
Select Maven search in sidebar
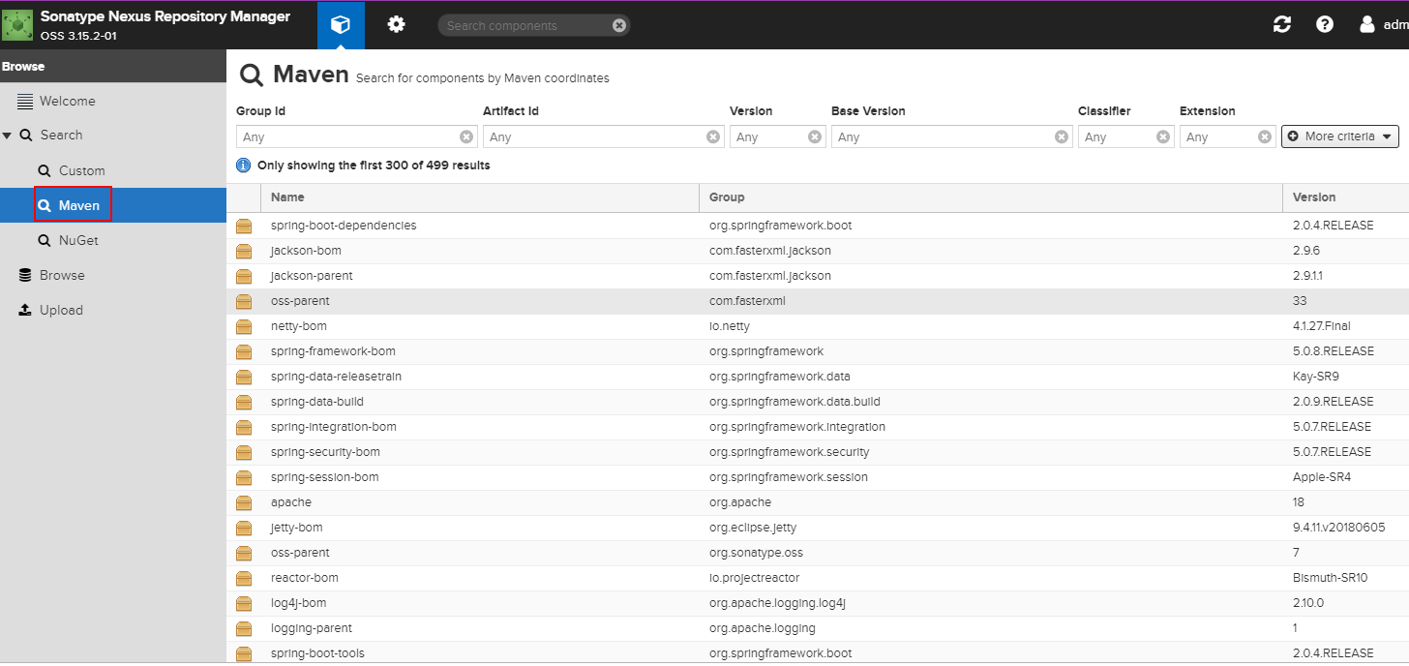[x=113, y=205]
